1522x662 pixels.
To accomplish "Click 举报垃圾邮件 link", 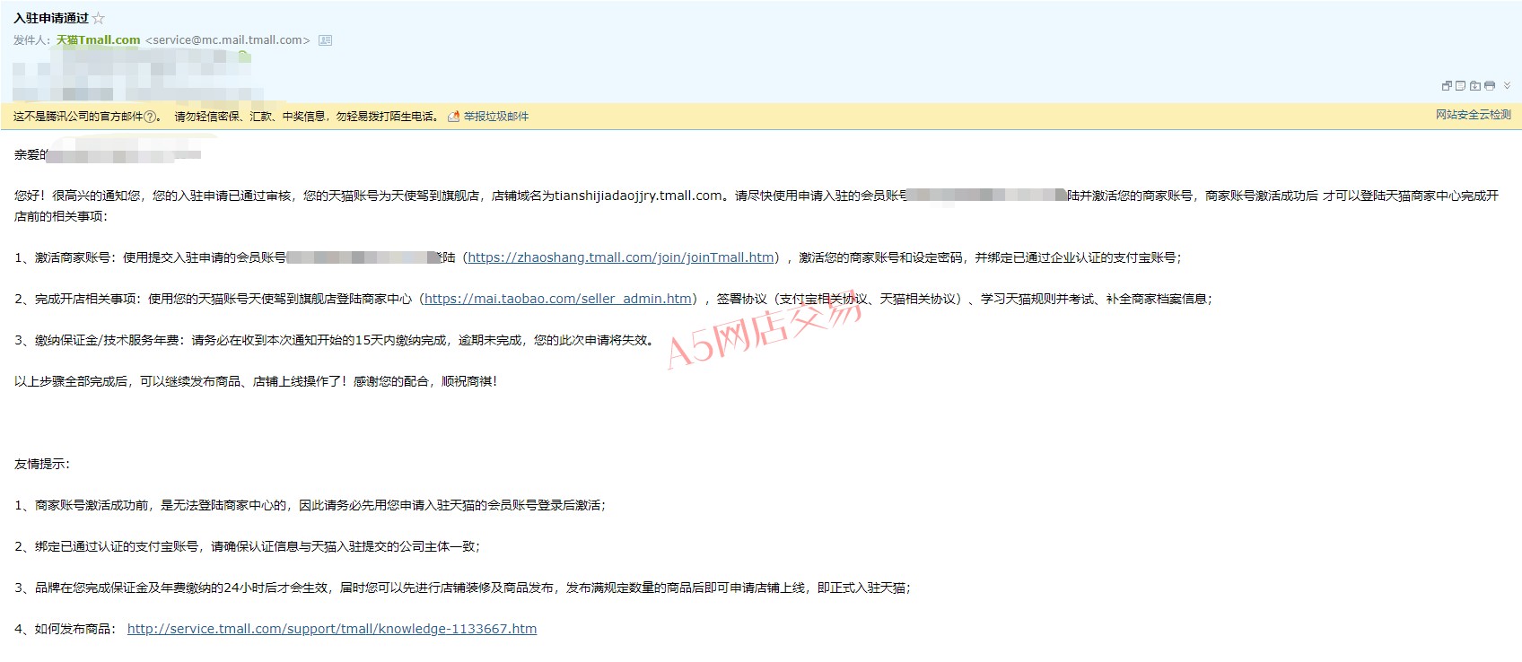I will point(496,117).
